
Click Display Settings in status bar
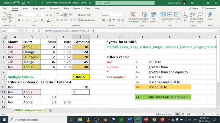pyautogui.click(x=164, y=114)
